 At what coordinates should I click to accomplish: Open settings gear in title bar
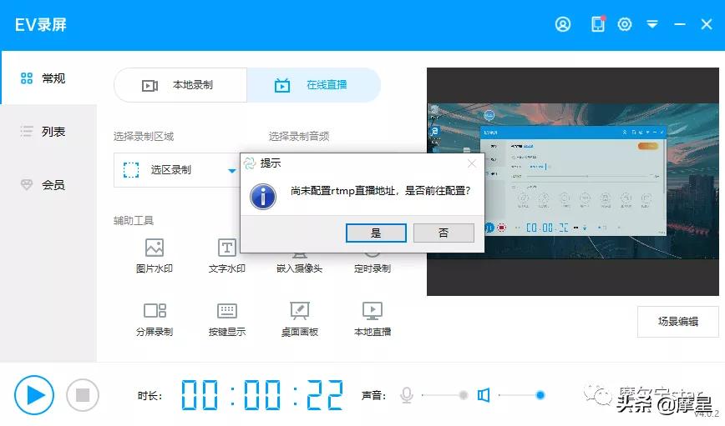coord(625,24)
